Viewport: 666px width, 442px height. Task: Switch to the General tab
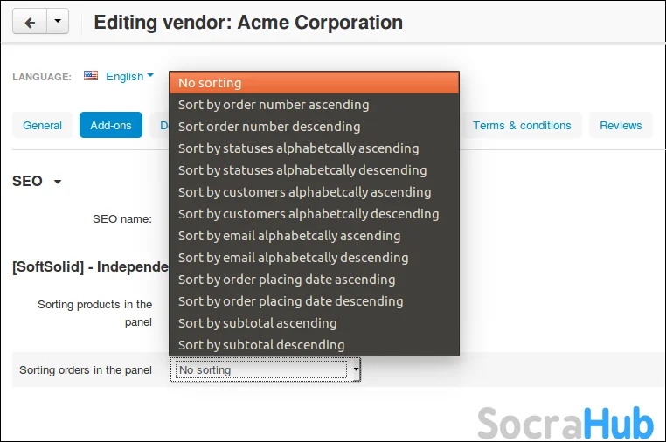point(42,125)
